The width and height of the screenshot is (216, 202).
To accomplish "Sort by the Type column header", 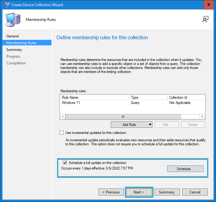I will point(148,97).
